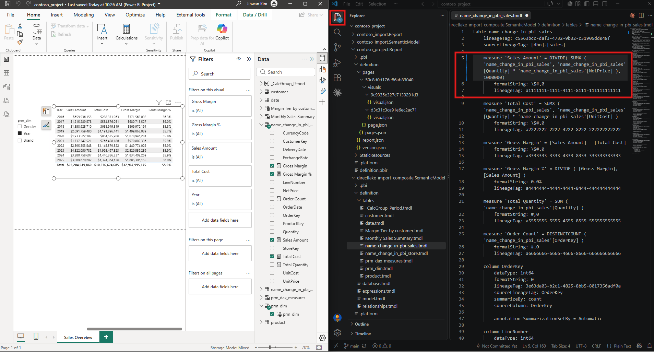
Task: Open VS Code Accounts avatar icon
Action: point(337,317)
